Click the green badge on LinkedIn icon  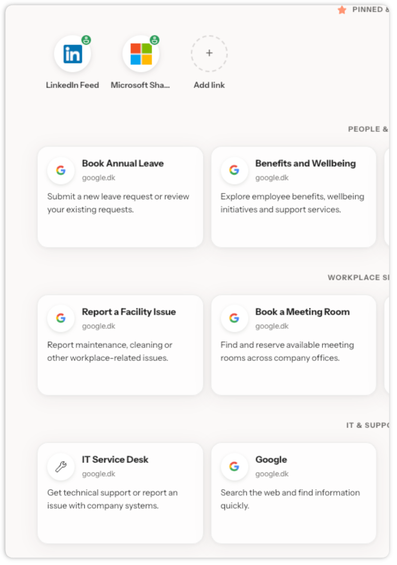tap(86, 39)
